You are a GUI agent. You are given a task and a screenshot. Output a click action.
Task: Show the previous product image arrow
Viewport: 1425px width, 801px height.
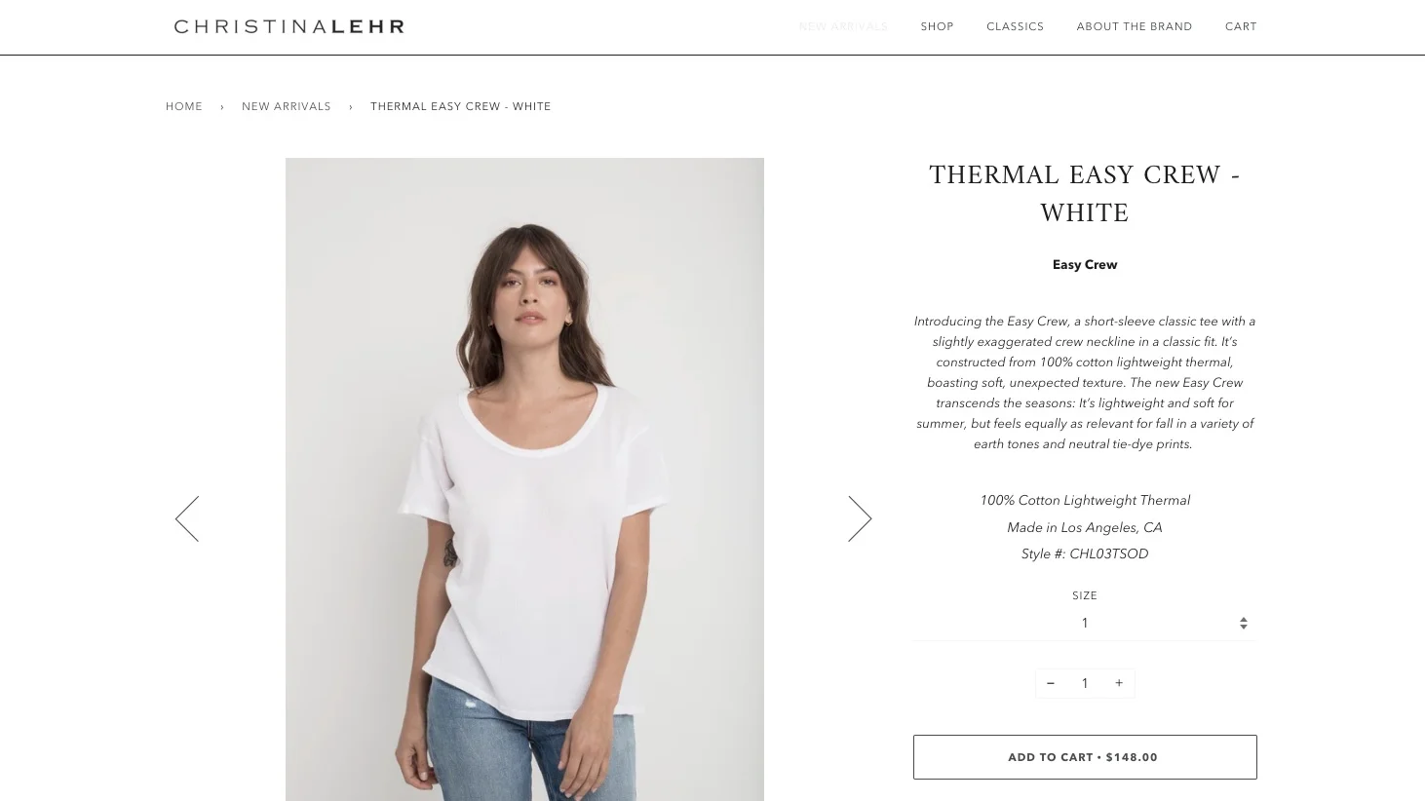coord(187,518)
